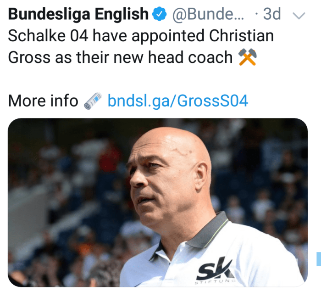The width and height of the screenshot is (321, 297).
Task: Open the Bundesliga English profile name
Action: [x=78, y=14]
